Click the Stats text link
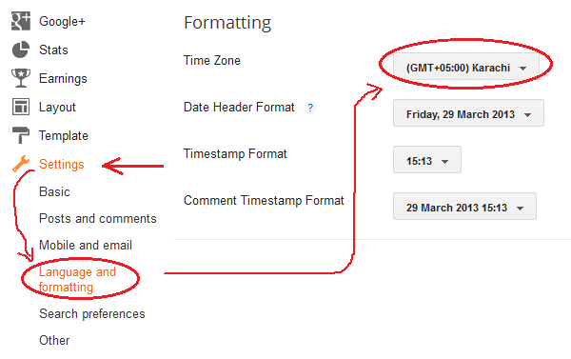This screenshot has height=359, width=571. pos(53,50)
